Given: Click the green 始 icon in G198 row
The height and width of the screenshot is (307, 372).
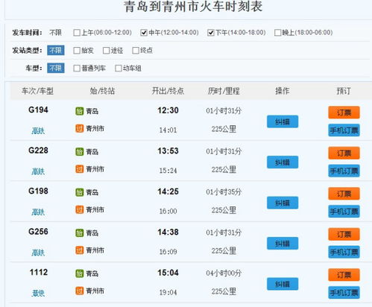Looking at the screenshot, I should 80,192.
